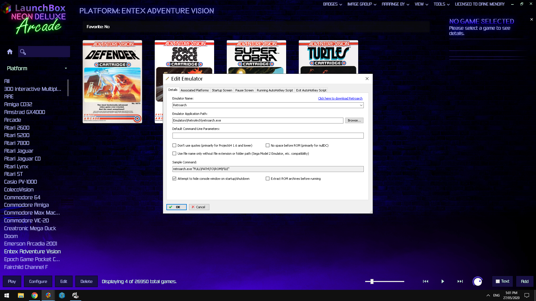
Task: Click the Play button
Action: [x=12, y=281]
